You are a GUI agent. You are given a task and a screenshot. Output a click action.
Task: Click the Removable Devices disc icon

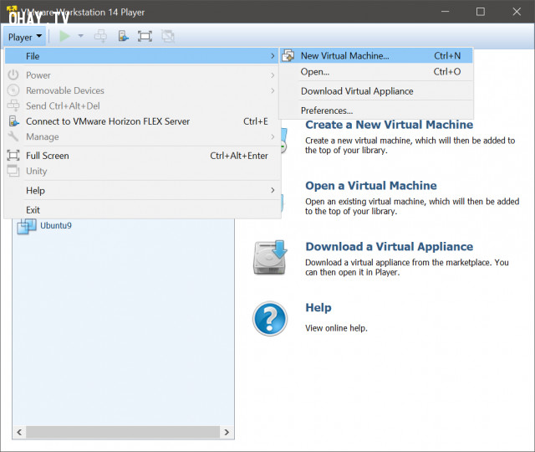tap(13, 90)
